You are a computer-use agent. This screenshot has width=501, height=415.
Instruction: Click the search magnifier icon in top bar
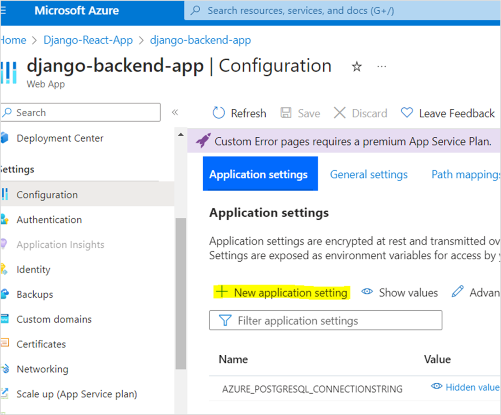pyautogui.click(x=195, y=10)
